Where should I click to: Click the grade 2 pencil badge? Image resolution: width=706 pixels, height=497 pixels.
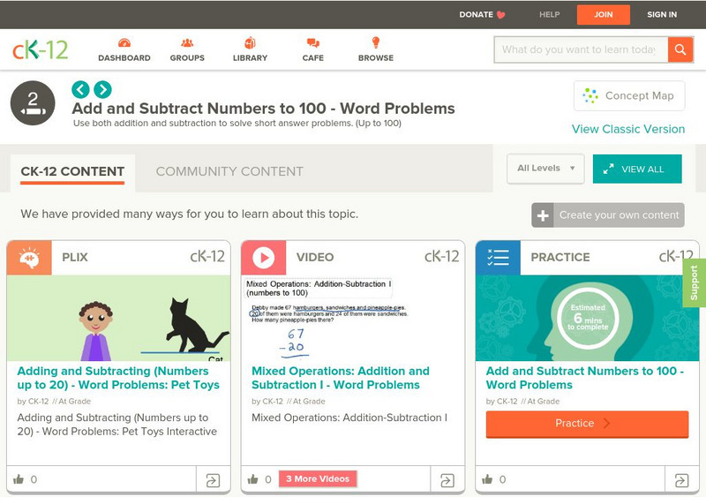33,103
